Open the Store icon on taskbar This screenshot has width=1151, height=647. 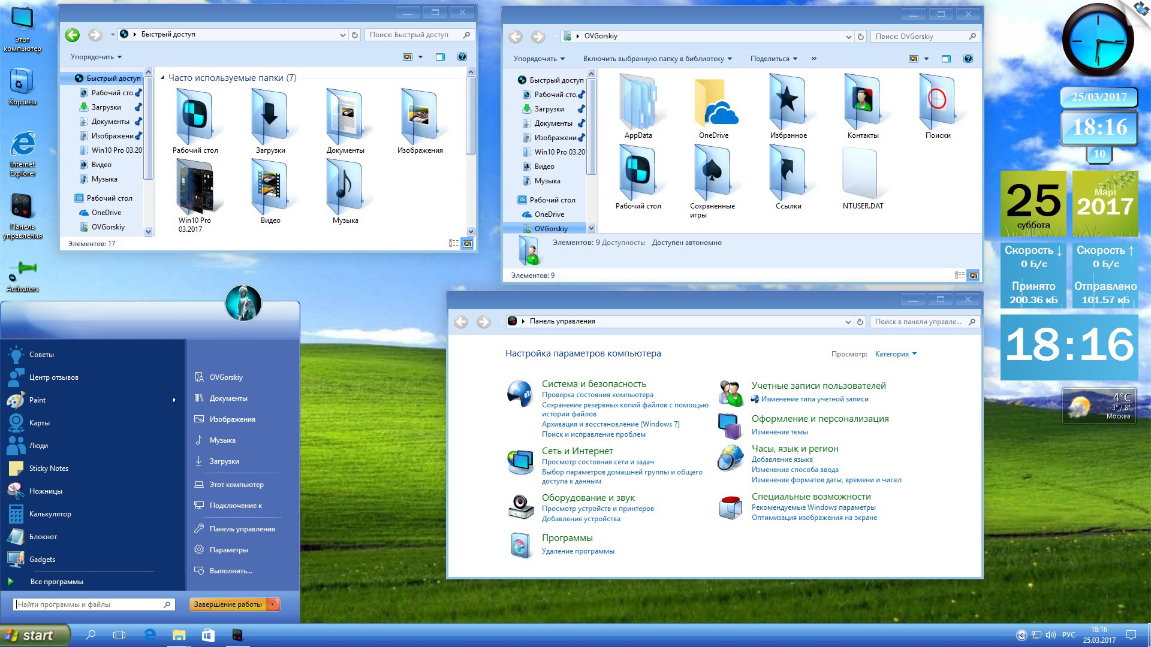click(208, 635)
